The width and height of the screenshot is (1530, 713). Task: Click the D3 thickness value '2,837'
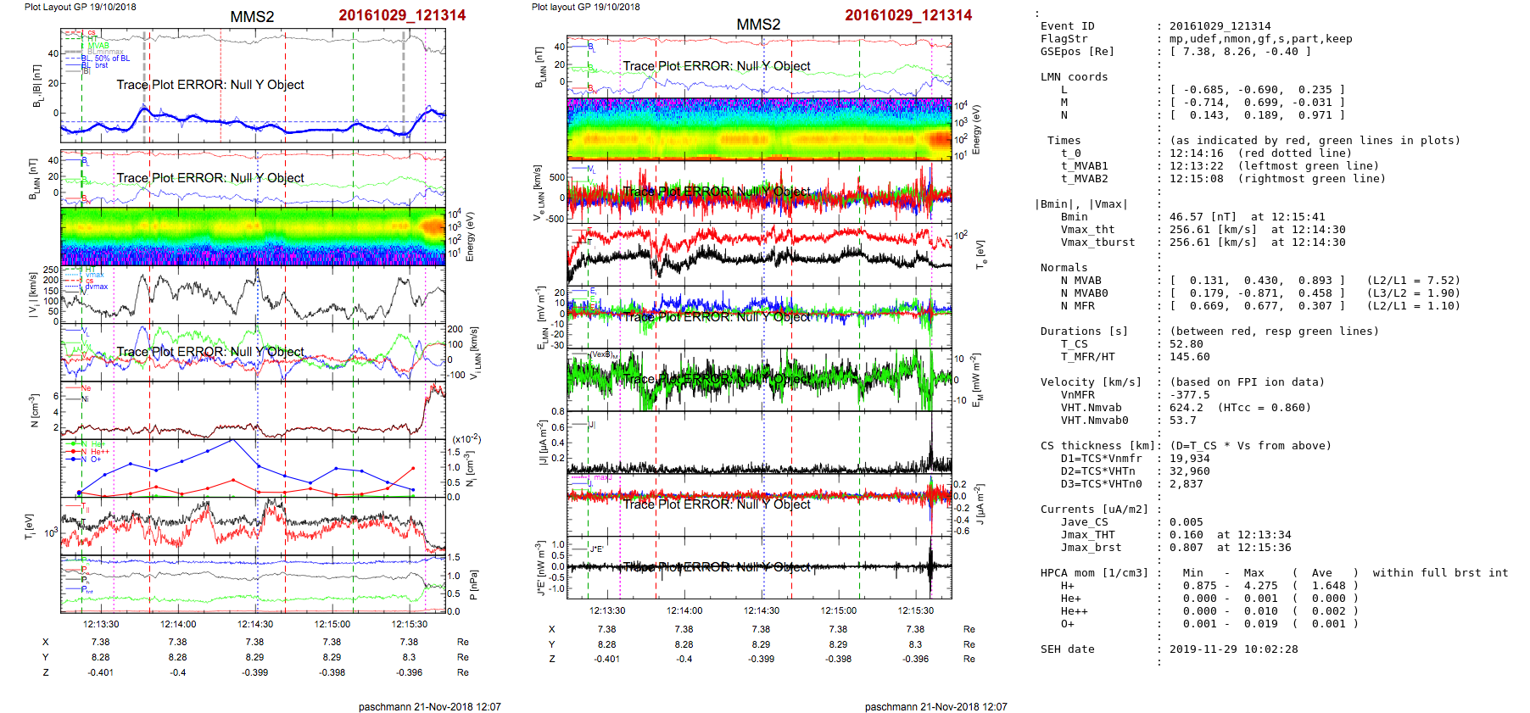point(1186,484)
